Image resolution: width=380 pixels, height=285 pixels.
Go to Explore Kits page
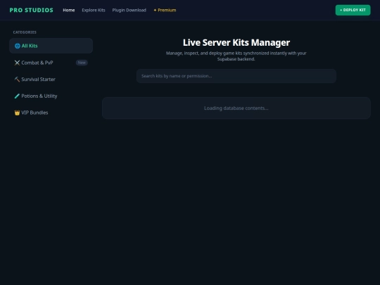pyautogui.click(x=94, y=10)
